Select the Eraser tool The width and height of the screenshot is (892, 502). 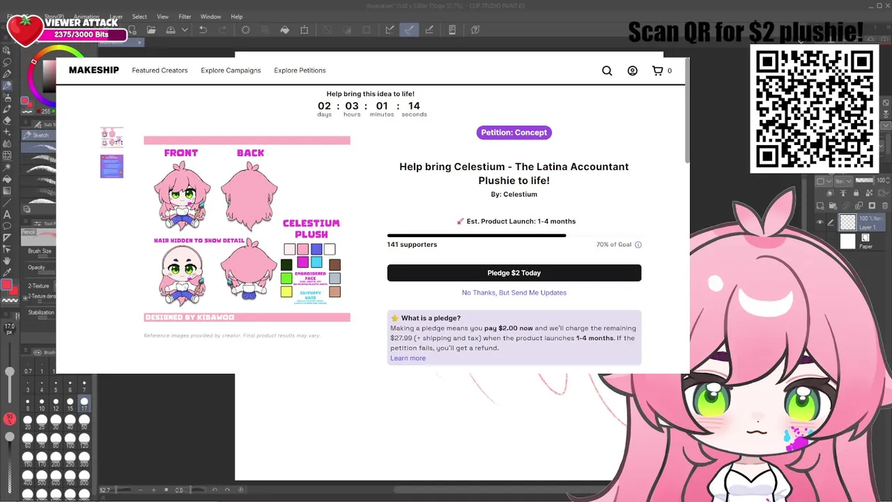point(7,120)
